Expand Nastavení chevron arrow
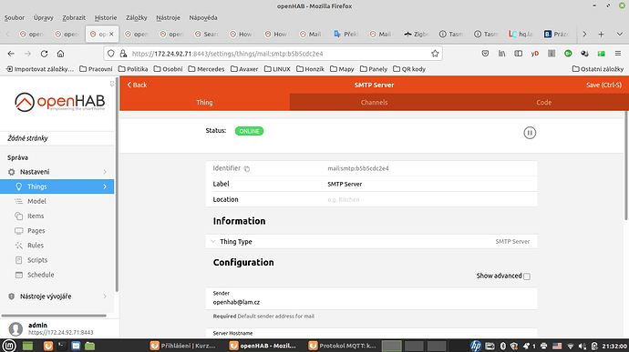 click(105, 172)
